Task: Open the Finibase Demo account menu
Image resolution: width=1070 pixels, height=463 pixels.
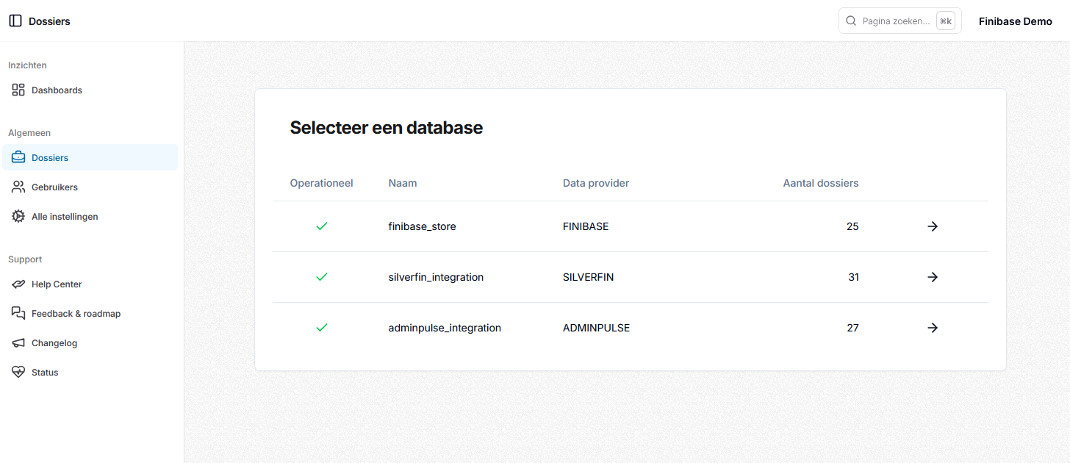Action: (1016, 21)
